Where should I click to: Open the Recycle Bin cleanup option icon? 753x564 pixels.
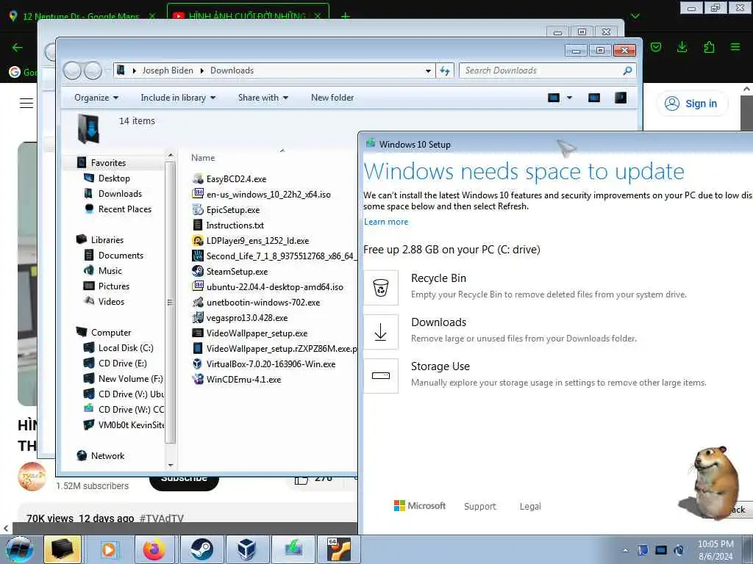coord(381,288)
